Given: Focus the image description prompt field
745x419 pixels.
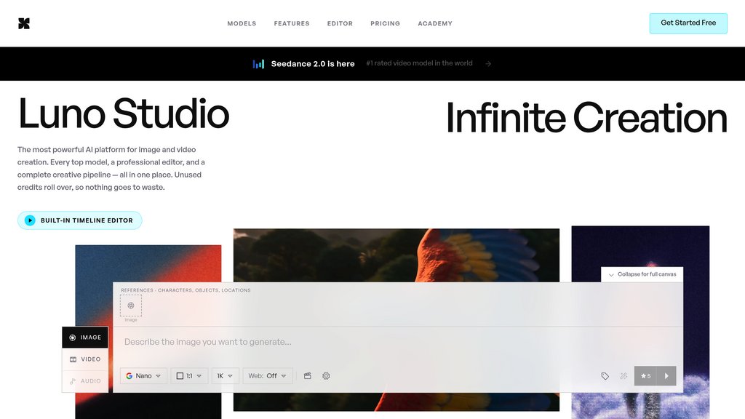Looking at the screenshot, I should coord(398,342).
